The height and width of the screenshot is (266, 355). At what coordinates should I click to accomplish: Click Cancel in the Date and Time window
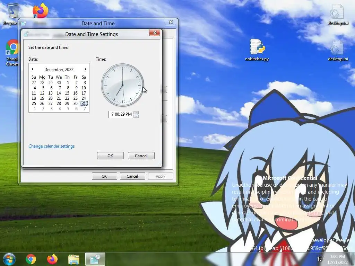pyautogui.click(x=132, y=176)
